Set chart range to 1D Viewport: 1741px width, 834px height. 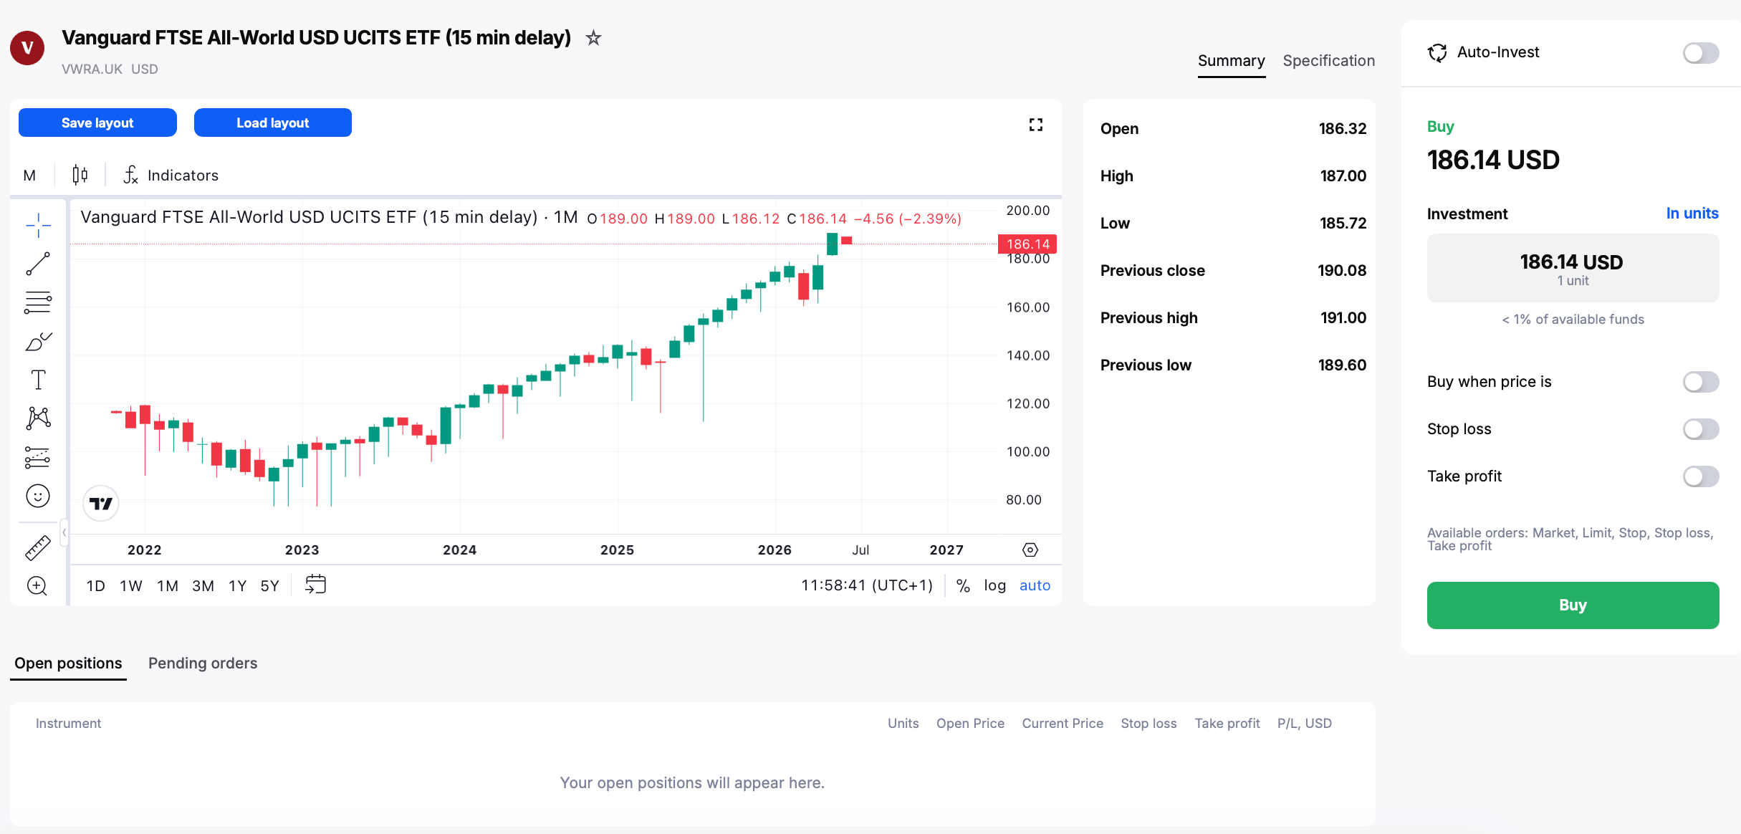point(95,586)
